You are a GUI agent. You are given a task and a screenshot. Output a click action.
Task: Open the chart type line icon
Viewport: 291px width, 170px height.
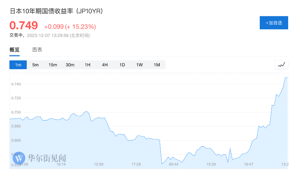[281, 65]
